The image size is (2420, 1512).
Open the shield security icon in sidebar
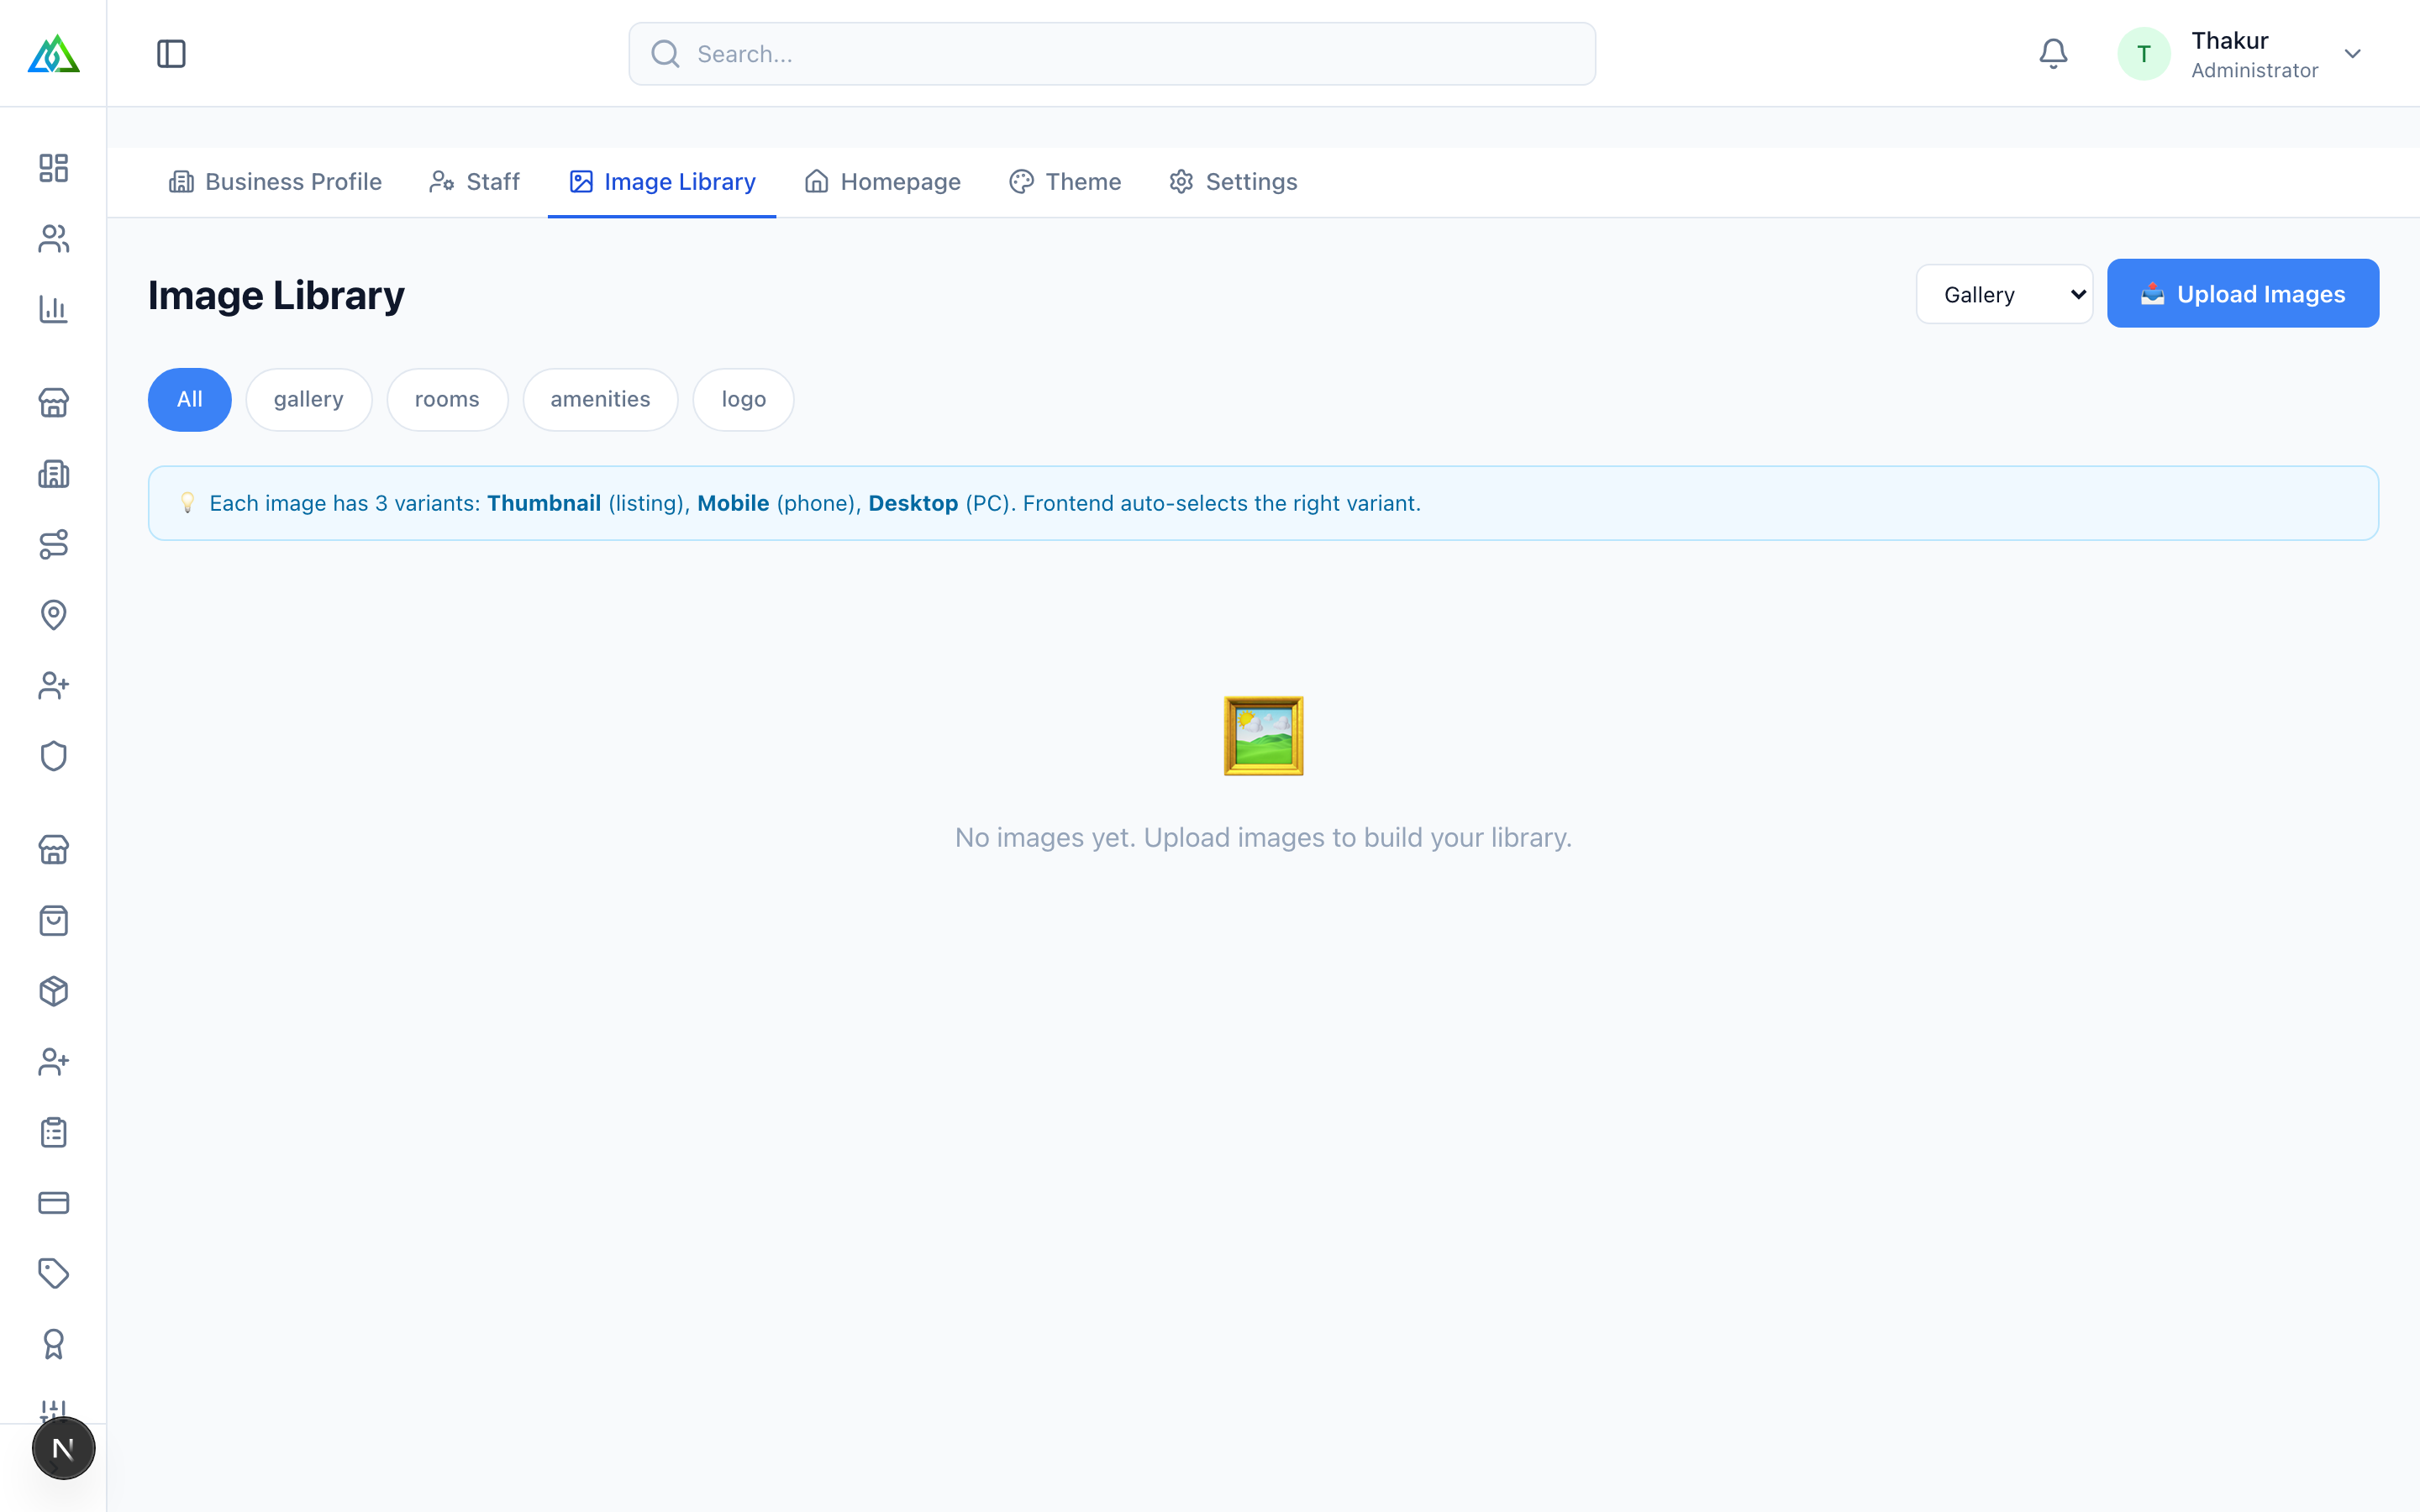pos(54,756)
